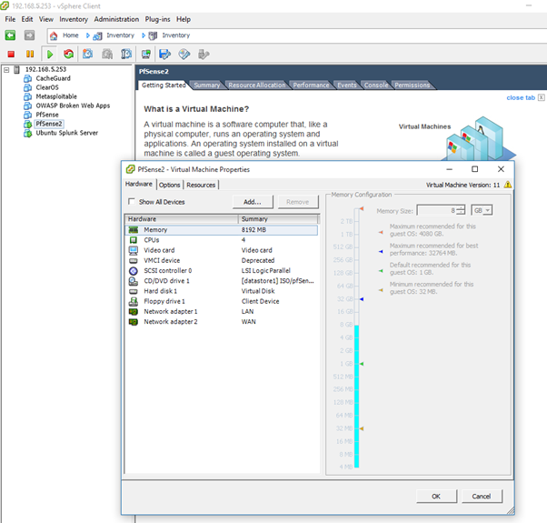Take a snapshot using the snapshot icon
This screenshot has height=523, width=547.
coord(88,54)
